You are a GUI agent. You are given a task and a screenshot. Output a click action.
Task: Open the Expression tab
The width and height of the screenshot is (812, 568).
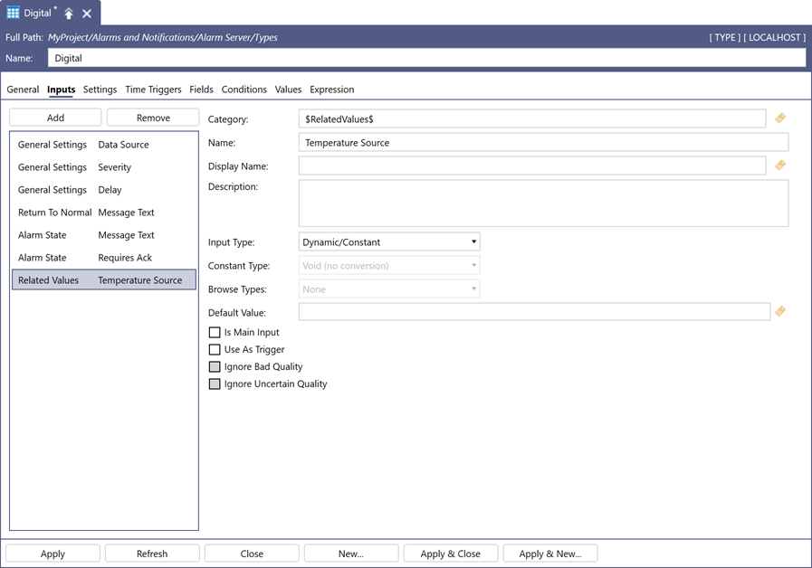[332, 90]
